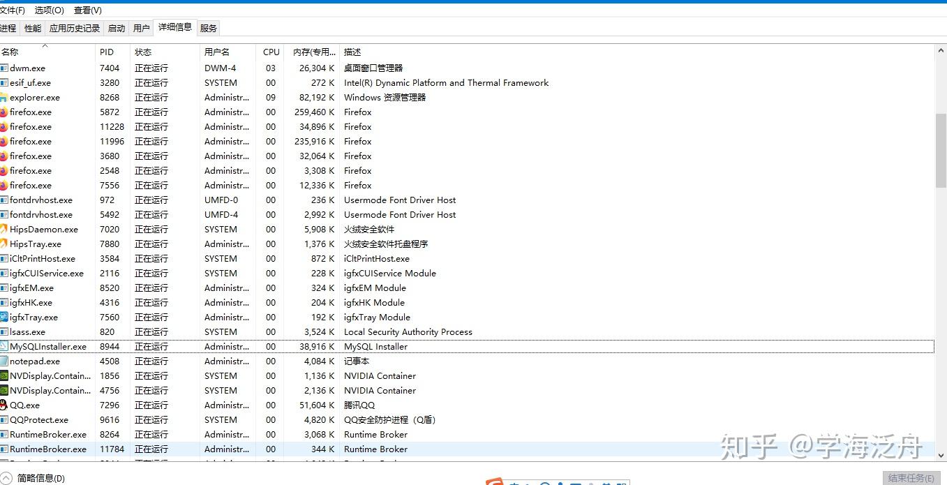Open the 文件(F) menu

coord(13,10)
